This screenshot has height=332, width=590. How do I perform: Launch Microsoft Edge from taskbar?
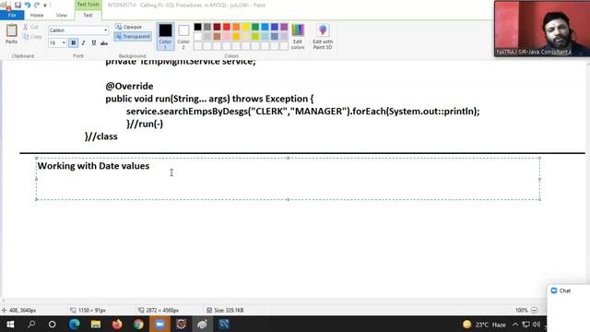[74, 324]
